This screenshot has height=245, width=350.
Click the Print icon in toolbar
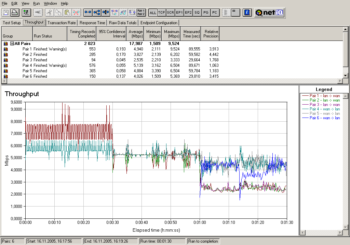click(14, 13)
